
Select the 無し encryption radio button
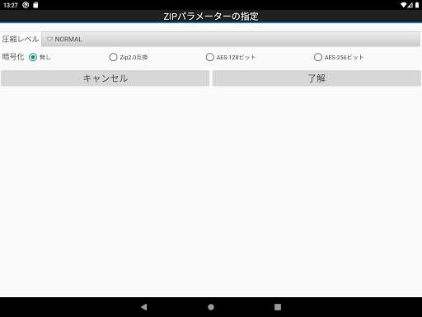pos(33,57)
